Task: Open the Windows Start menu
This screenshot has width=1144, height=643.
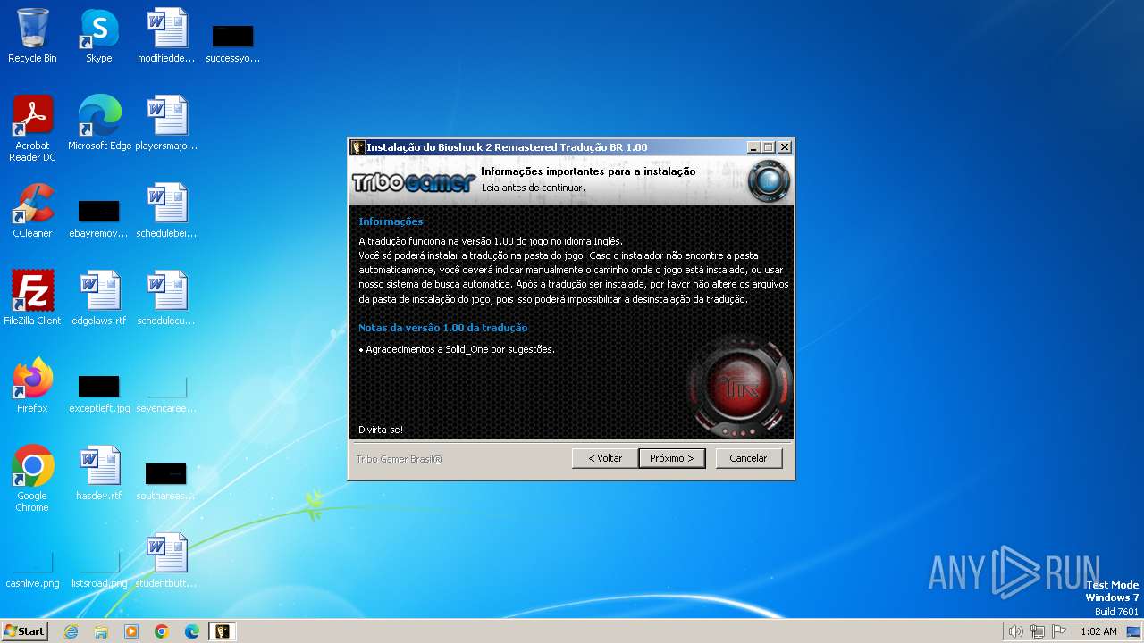Action: coord(24,631)
